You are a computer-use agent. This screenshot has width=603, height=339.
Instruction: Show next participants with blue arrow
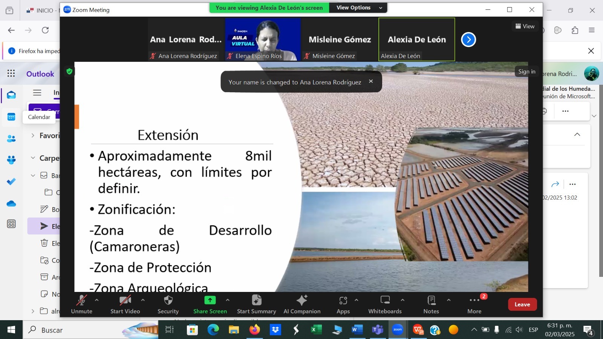468,40
